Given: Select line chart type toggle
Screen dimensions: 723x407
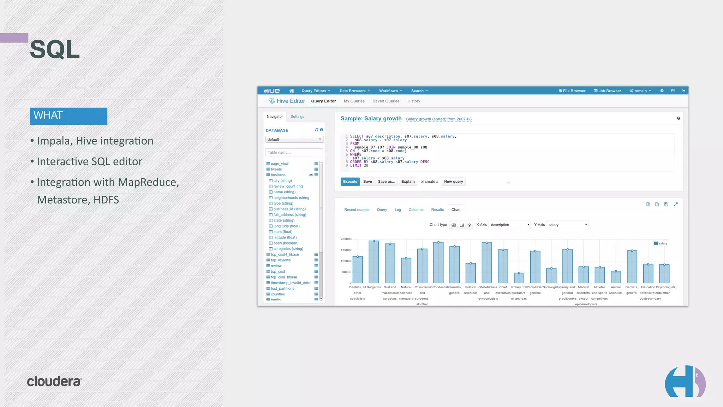Looking at the screenshot, I should 462,225.
